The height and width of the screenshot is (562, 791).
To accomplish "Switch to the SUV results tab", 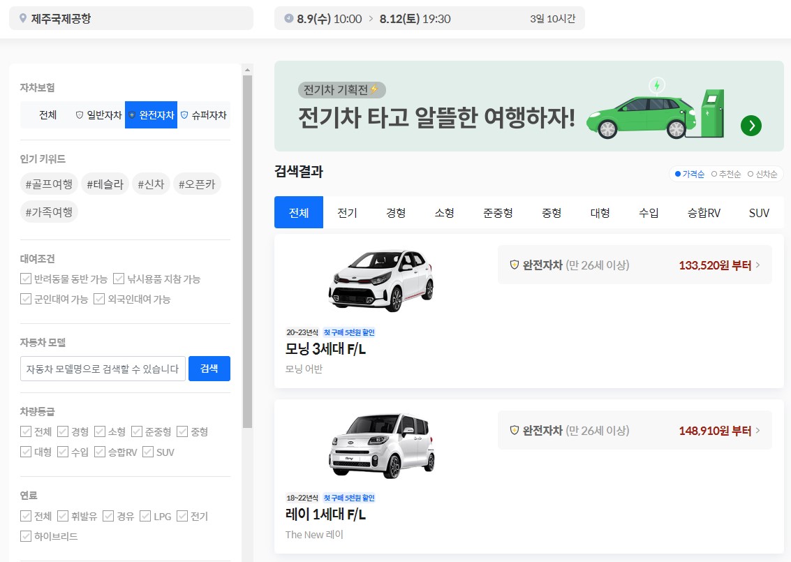I will pos(759,212).
